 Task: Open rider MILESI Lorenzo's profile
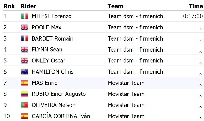click(52, 16)
